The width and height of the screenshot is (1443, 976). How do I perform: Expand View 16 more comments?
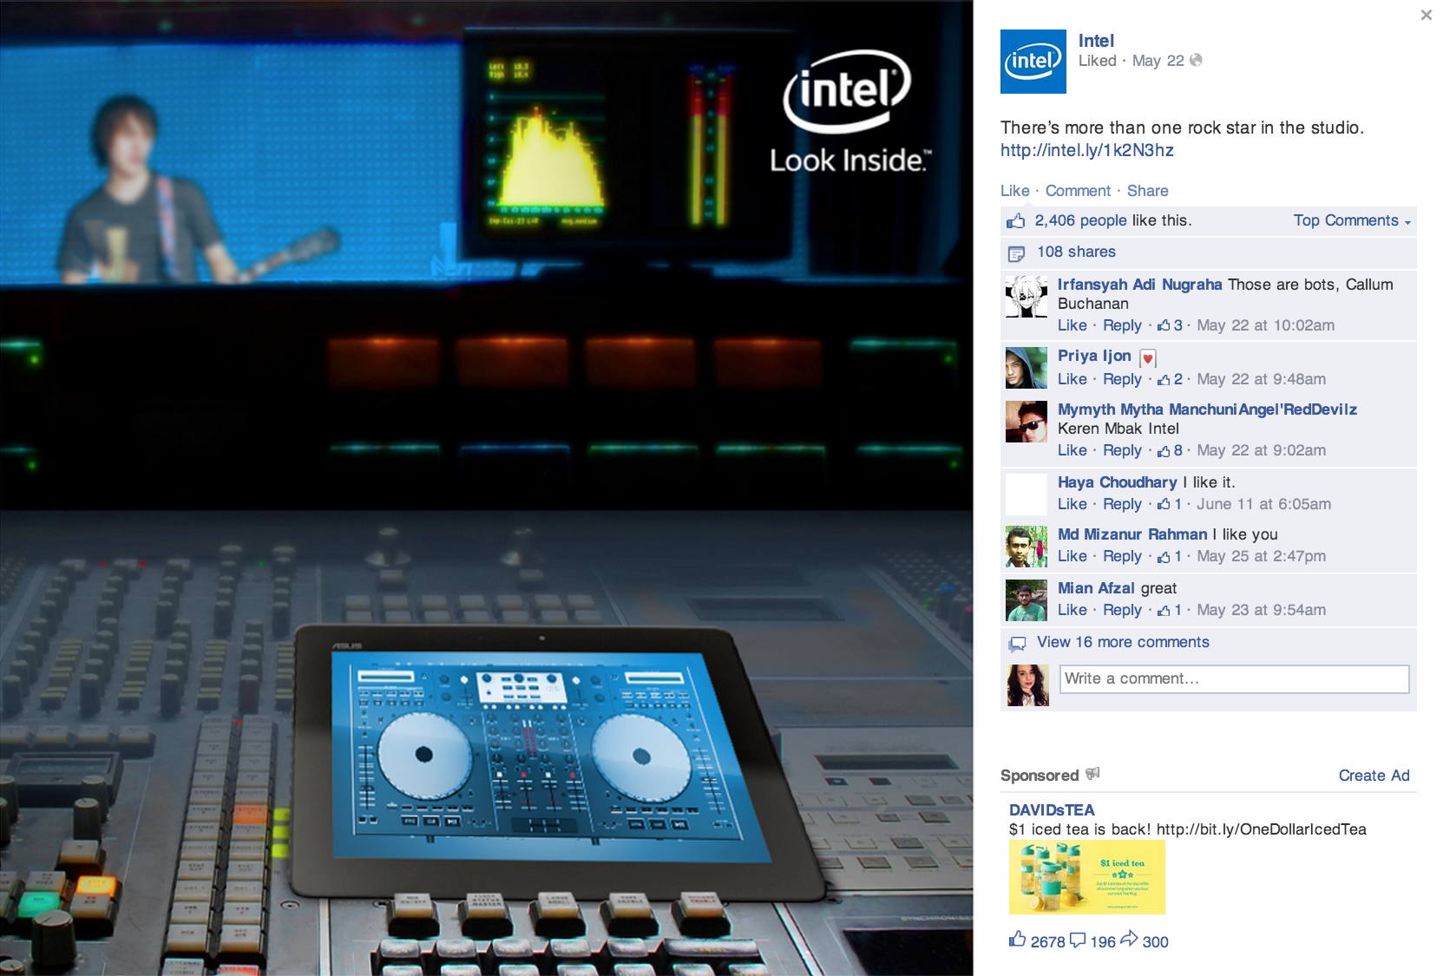(x=1123, y=642)
